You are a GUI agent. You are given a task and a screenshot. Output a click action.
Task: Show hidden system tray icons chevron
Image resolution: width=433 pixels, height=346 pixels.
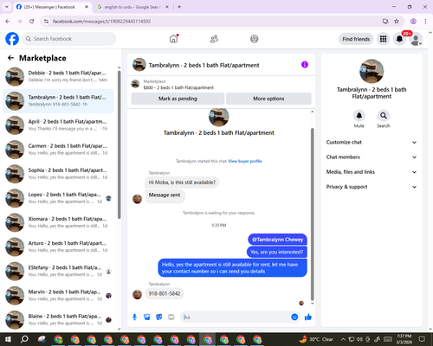point(343,339)
